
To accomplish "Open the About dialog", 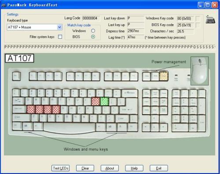I will [110, 168].
